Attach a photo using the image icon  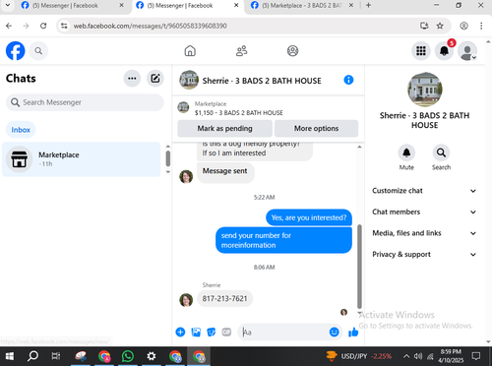click(196, 333)
